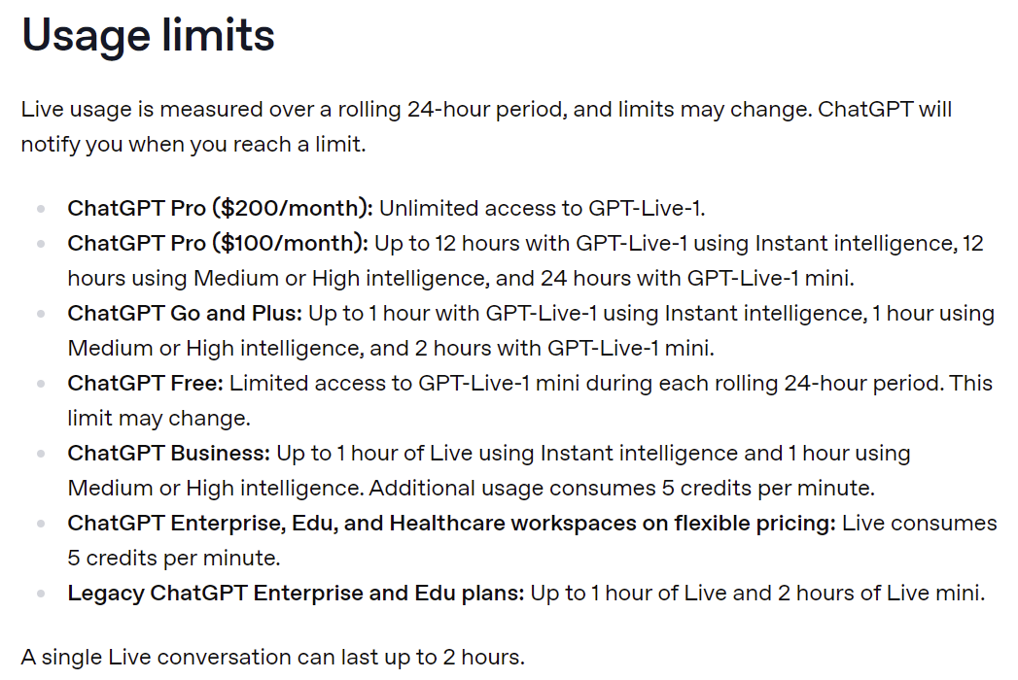Click the text 'Unlimited access to GPT-Live-1.'
1018x680 pixels.
pos(543,208)
